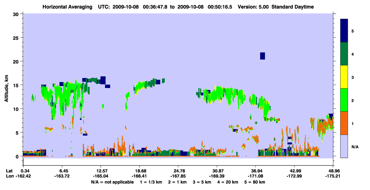The width and height of the screenshot is (370, 190).
Task: Click the 'Lat' row label
Action: tap(9, 171)
